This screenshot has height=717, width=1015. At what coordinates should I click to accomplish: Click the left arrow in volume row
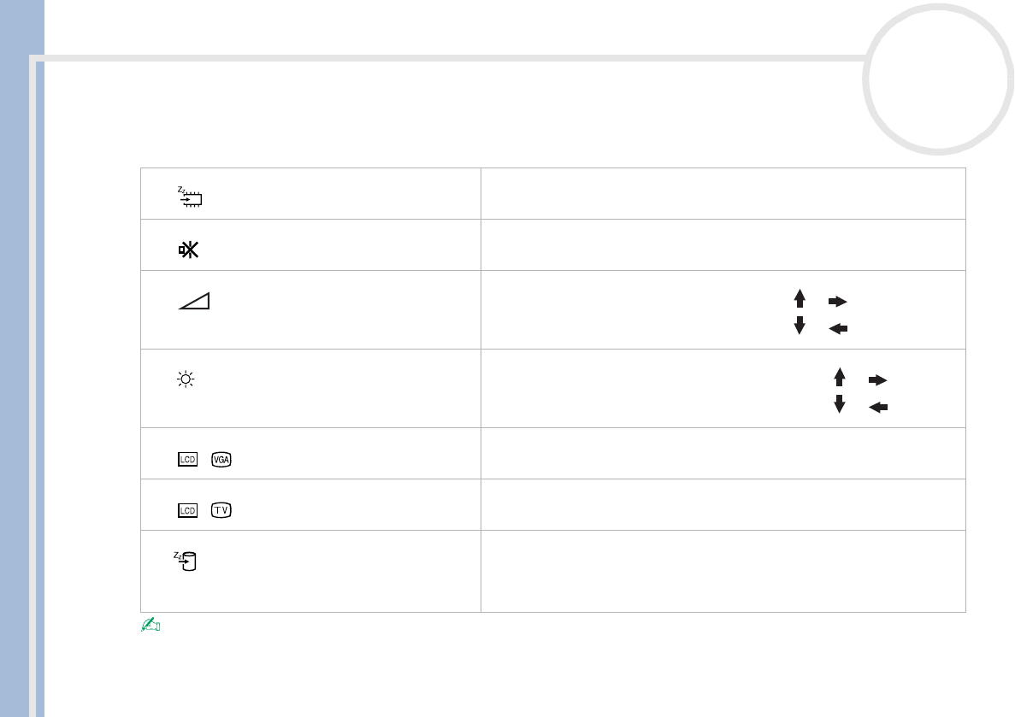[x=837, y=328]
